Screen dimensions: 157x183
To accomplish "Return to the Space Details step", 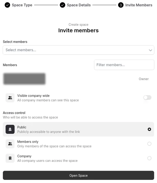I will 79,5.
